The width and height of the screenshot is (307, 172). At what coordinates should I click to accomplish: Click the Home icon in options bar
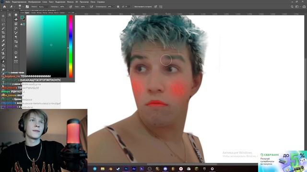tap(4, 7)
